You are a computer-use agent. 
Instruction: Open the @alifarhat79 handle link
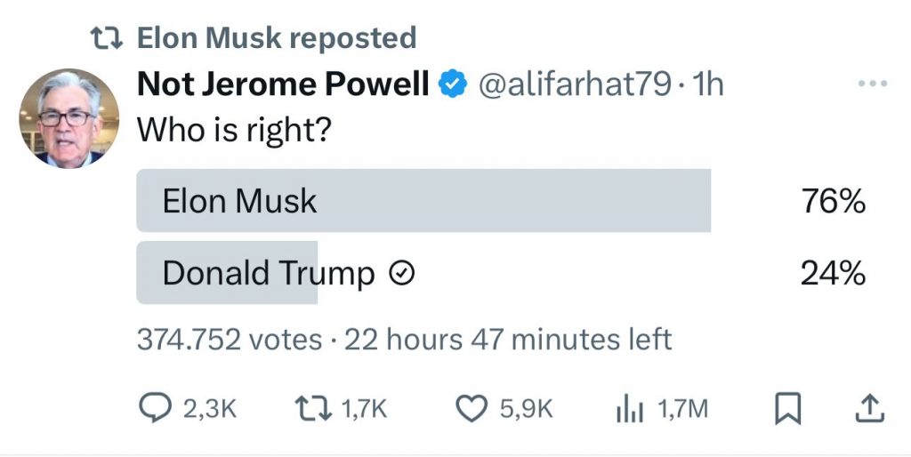[x=574, y=84]
